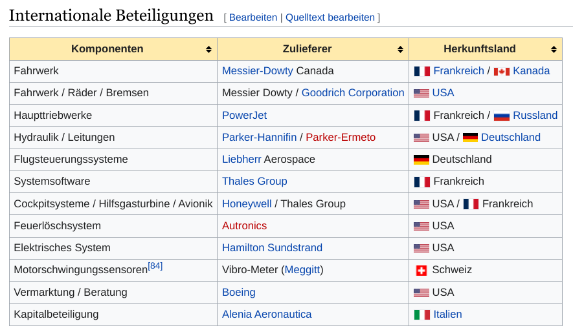Open the Messier-Dowty link

[x=257, y=71]
